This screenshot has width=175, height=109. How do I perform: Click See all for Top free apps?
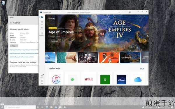point(142,69)
